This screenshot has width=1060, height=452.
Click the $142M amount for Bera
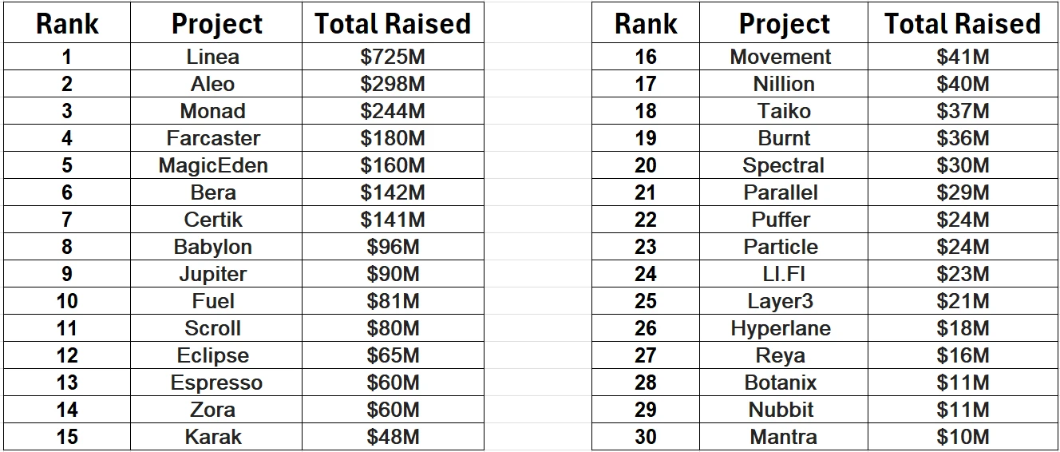[x=393, y=193]
